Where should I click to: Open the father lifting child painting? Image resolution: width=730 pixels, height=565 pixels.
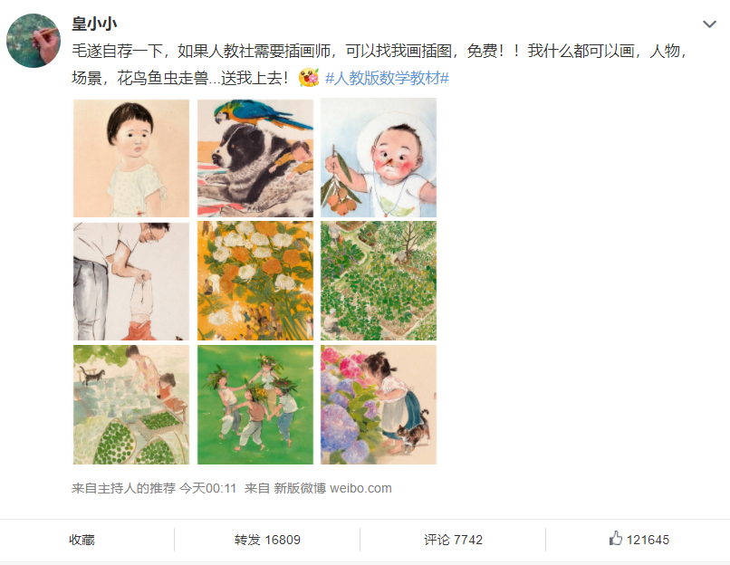[x=131, y=281]
